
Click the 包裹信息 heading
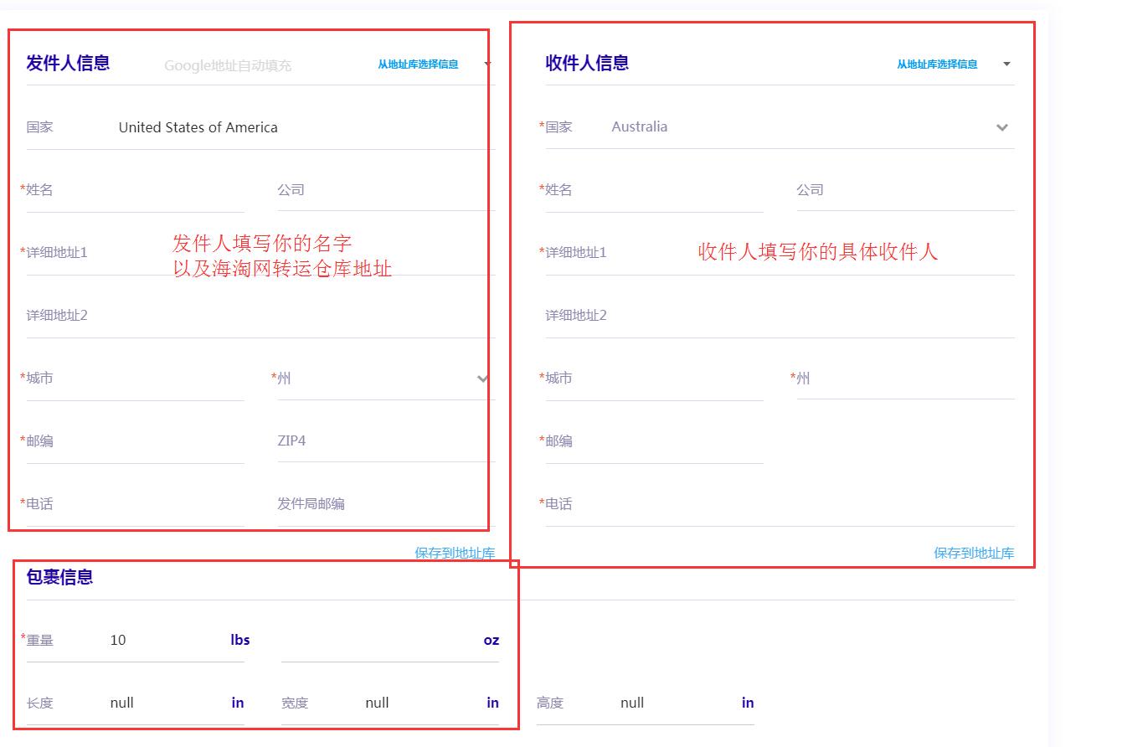[59, 577]
